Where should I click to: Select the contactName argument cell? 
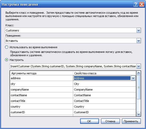pos(41,95)
